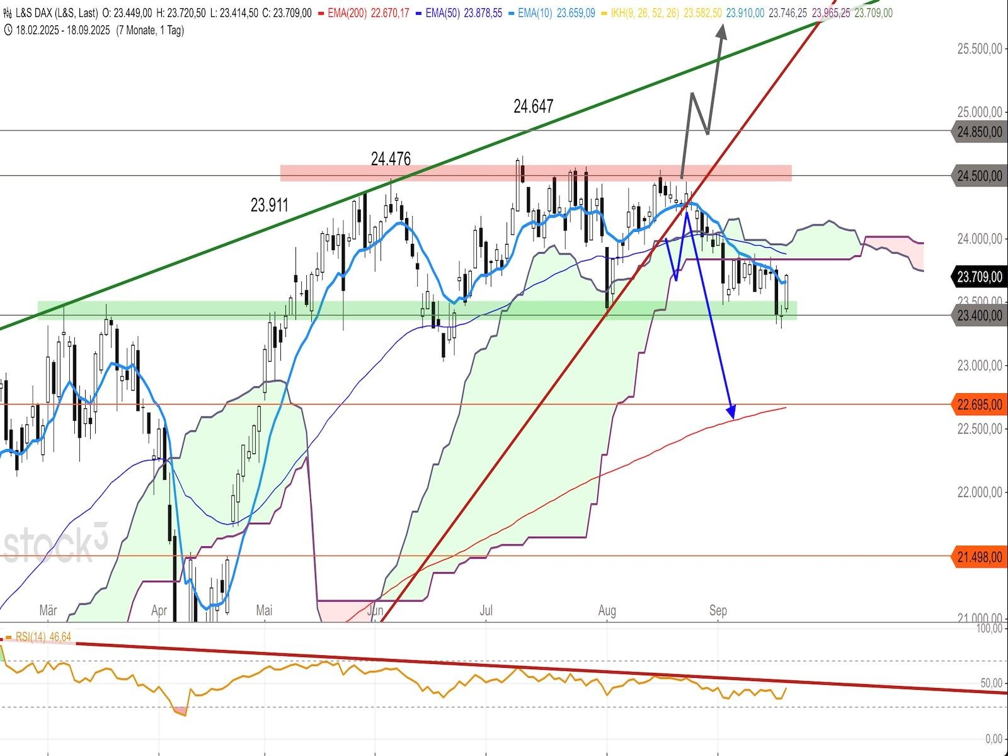Viewport: 1008px width, 756px height.
Task: Click the (7 Monate, 1 Tag) interval label
Action: click(151, 30)
